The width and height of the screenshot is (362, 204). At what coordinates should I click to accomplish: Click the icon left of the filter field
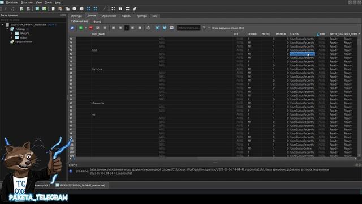pos(171,28)
